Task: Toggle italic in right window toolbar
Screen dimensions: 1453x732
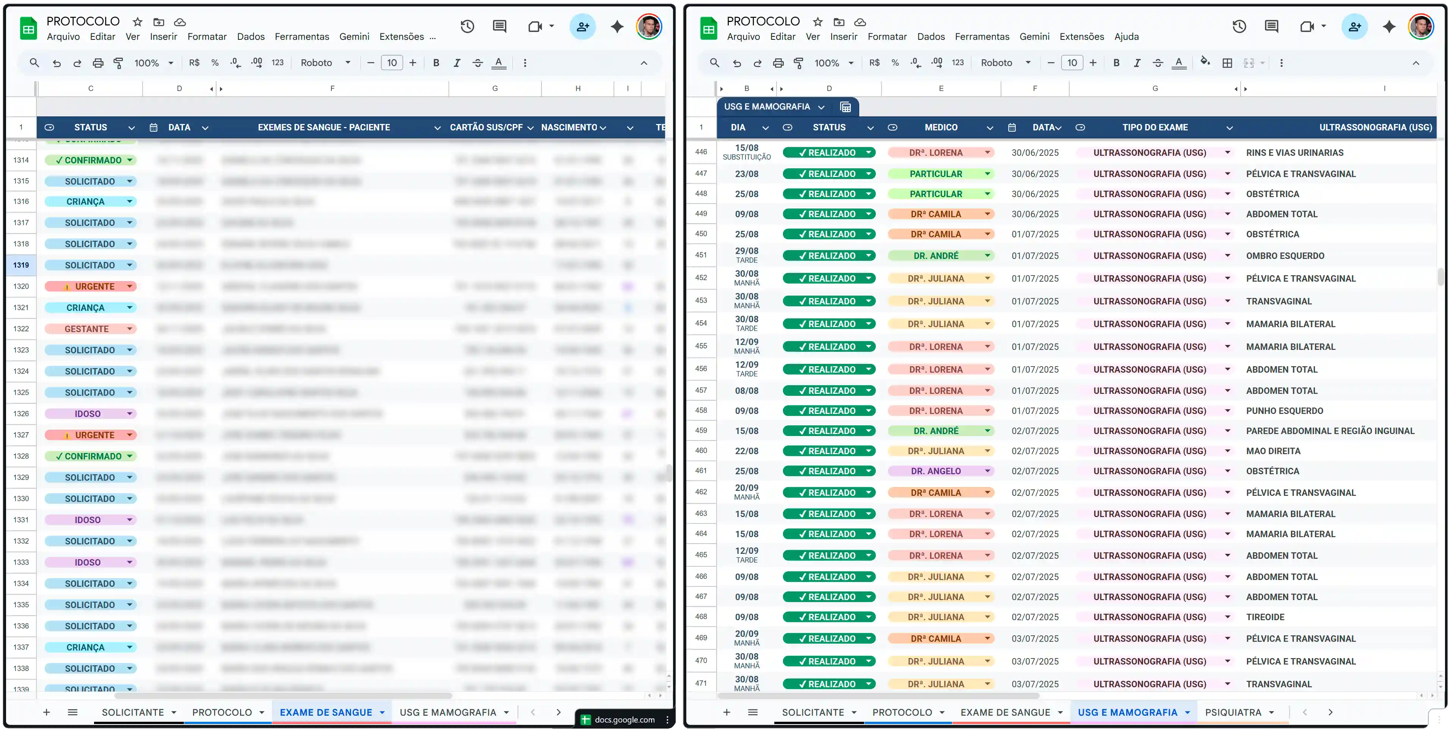Action: [x=1137, y=63]
